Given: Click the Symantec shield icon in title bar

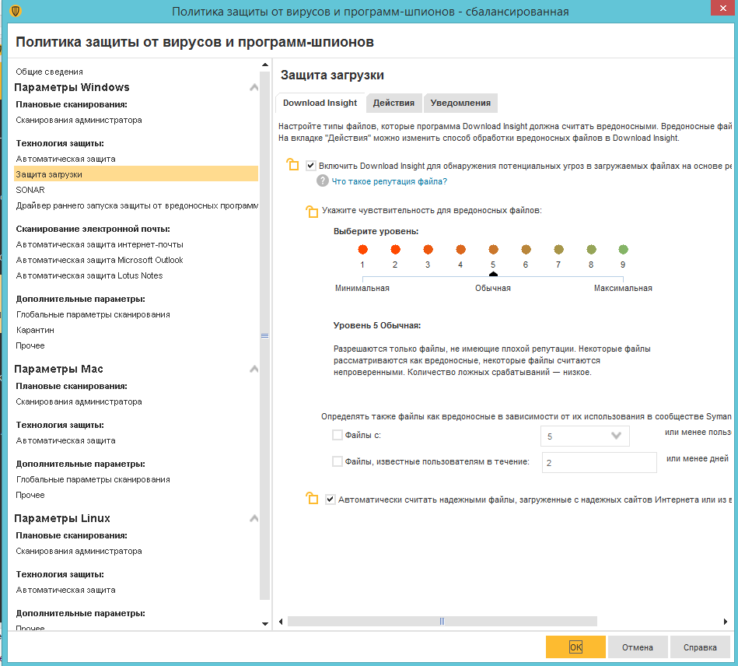Looking at the screenshot, I should pyautogui.click(x=16, y=12).
